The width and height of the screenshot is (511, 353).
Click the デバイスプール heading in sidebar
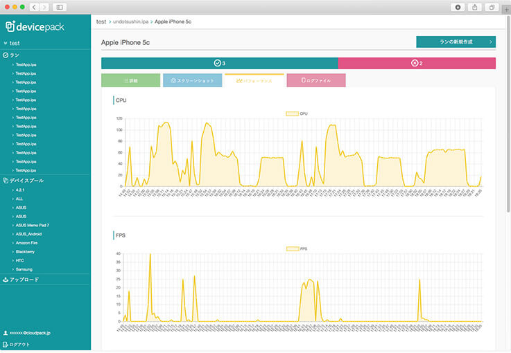click(x=26, y=181)
